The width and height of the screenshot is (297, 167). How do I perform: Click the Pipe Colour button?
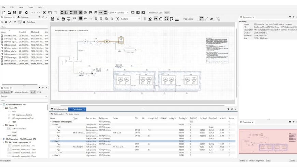188,19
